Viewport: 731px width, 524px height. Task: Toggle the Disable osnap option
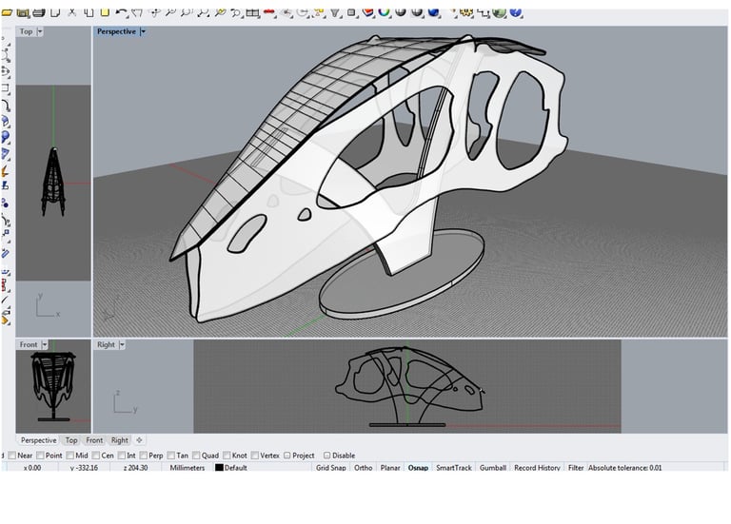326,456
